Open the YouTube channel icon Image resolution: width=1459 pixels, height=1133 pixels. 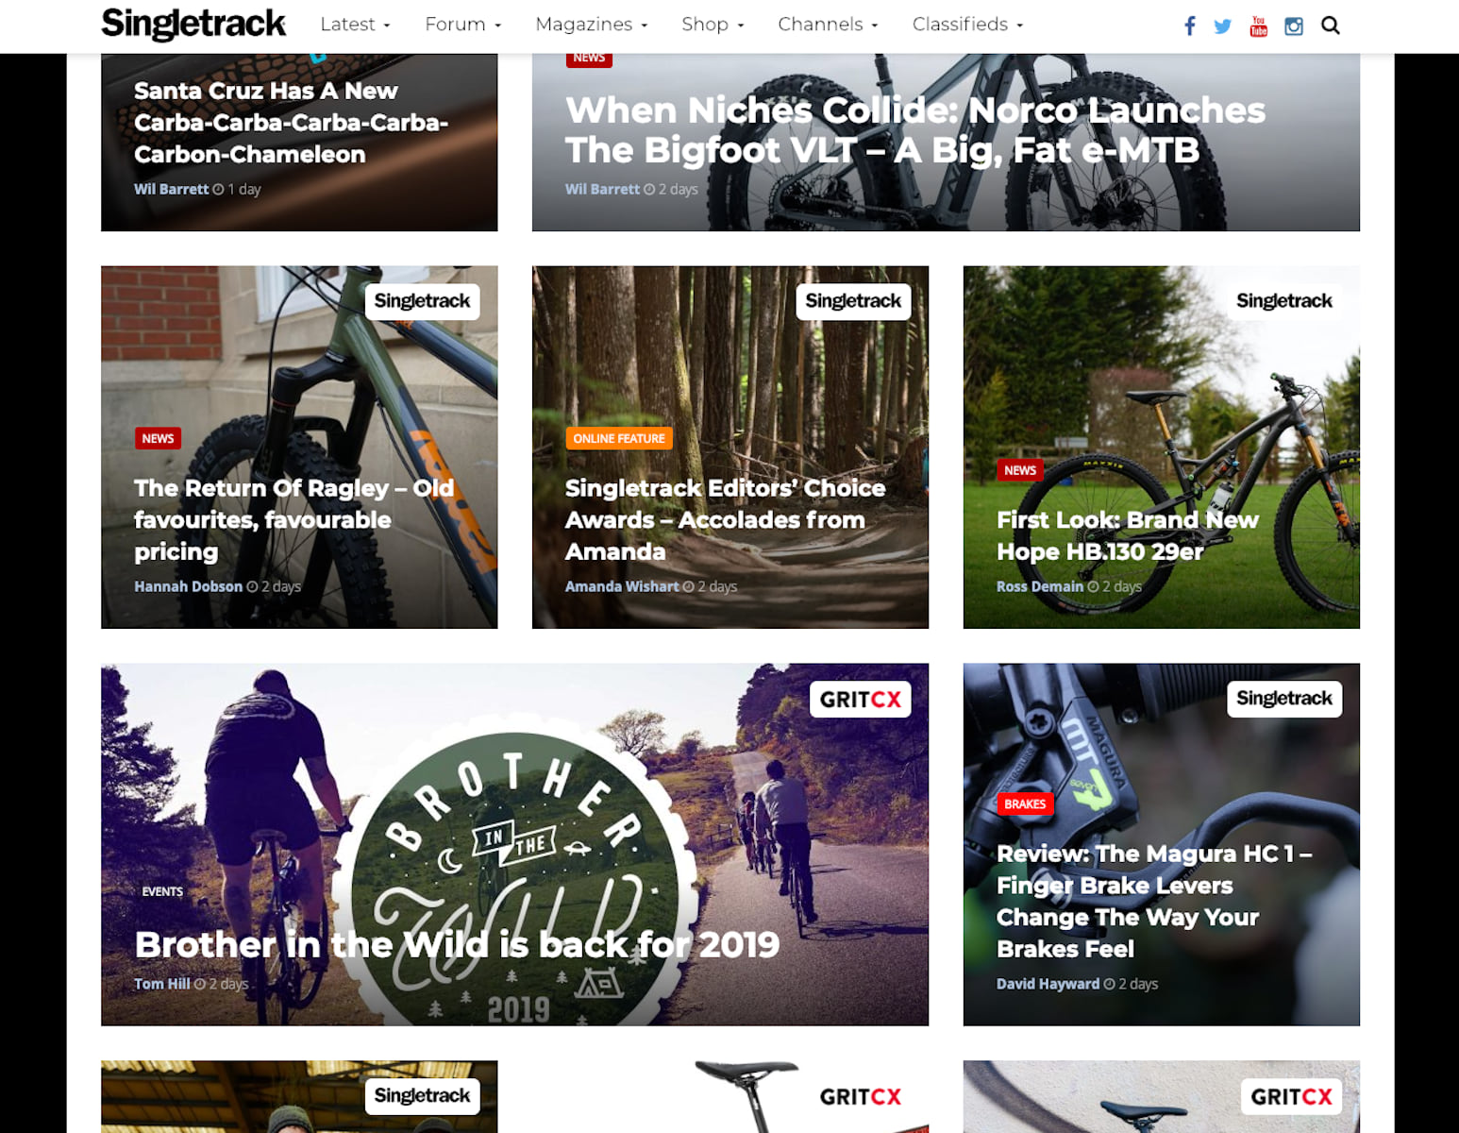[x=1257, y=25]
